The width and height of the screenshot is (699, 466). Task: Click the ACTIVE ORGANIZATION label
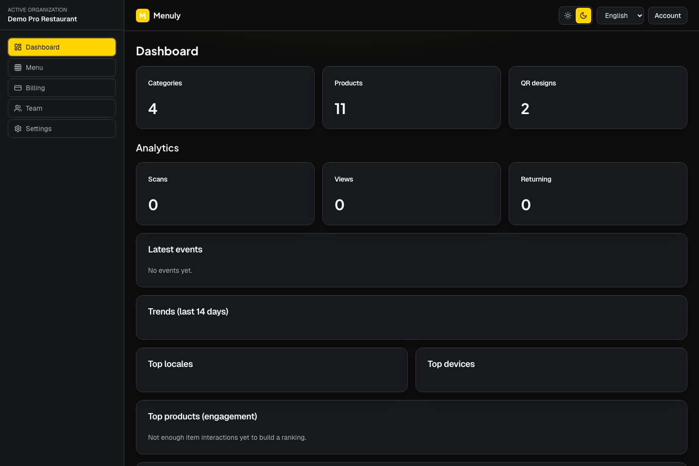click(37, 10)
